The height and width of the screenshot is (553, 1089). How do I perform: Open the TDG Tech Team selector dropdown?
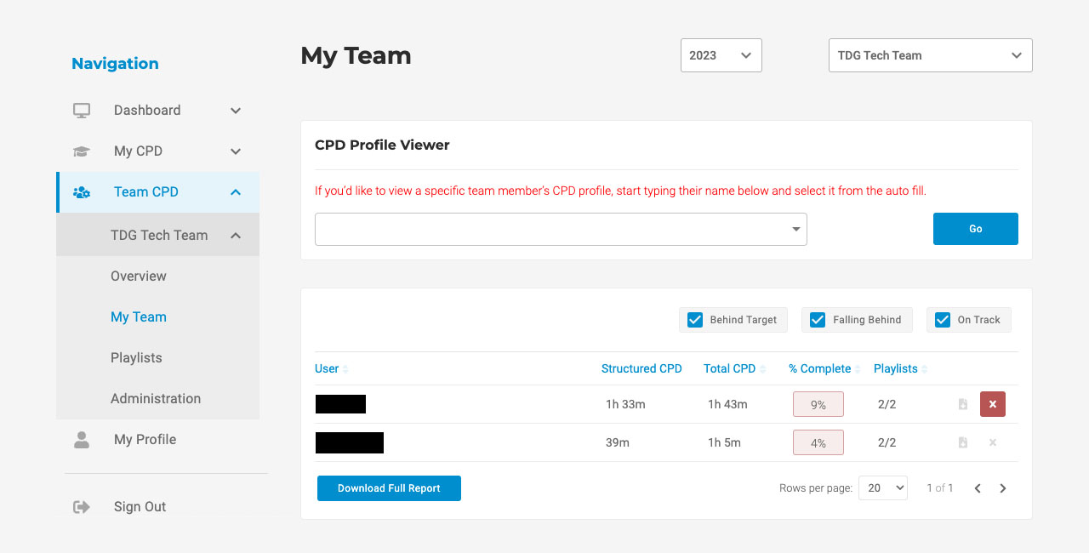pyautogui.click(x=931, y=55)
